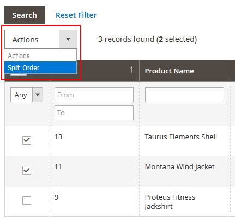235x217 pixels.
Task: Open the Any filter dropdown
Action: [27, 95]
